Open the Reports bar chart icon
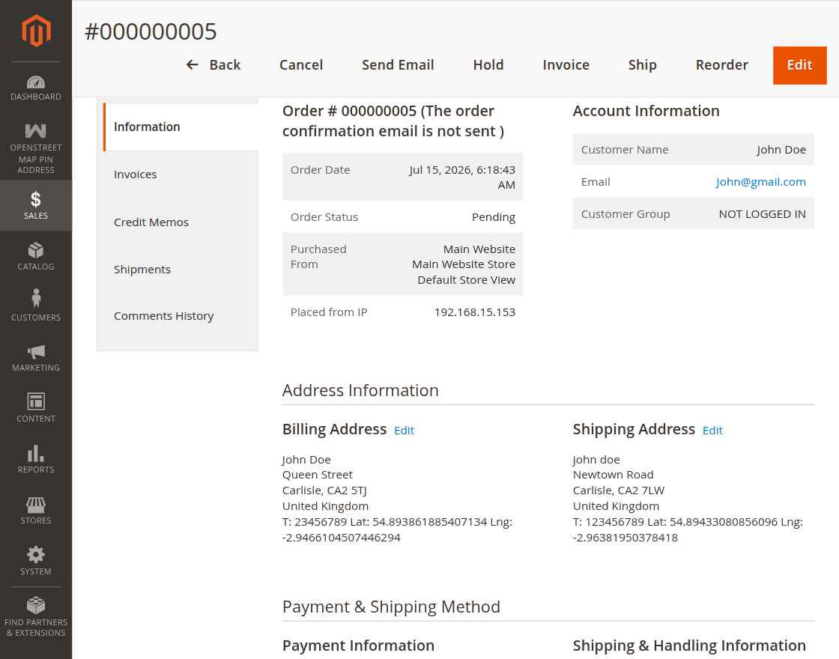This screenshot has width=839, height=659. [x=36, y=453]
